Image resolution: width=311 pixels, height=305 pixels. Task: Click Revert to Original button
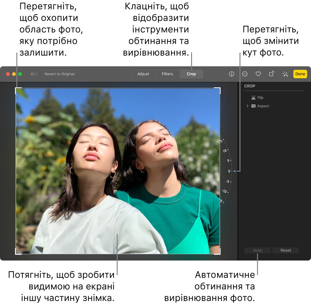tap(59, 74)
